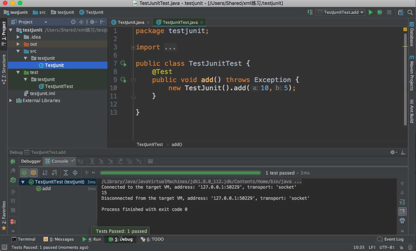Switch to the Debugger tab
Screen dimensions: 416x251
pyautogui.click(x=31, y=161)
